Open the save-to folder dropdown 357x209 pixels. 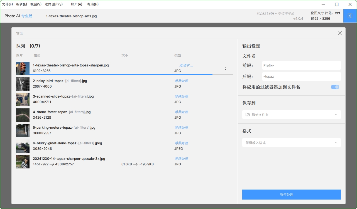tap(291, 115)
